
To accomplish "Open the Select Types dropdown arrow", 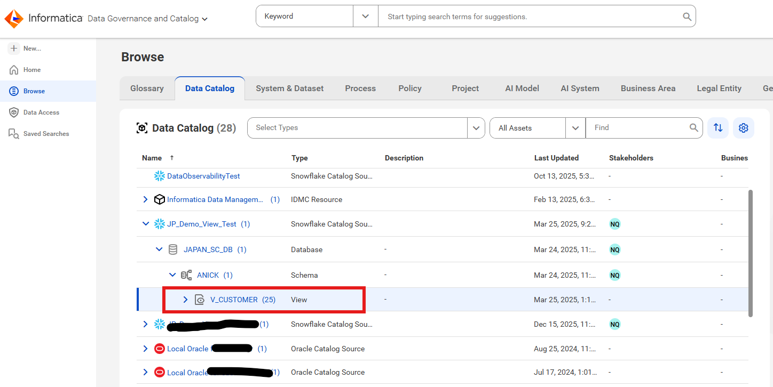I will (x=476, y=128).
